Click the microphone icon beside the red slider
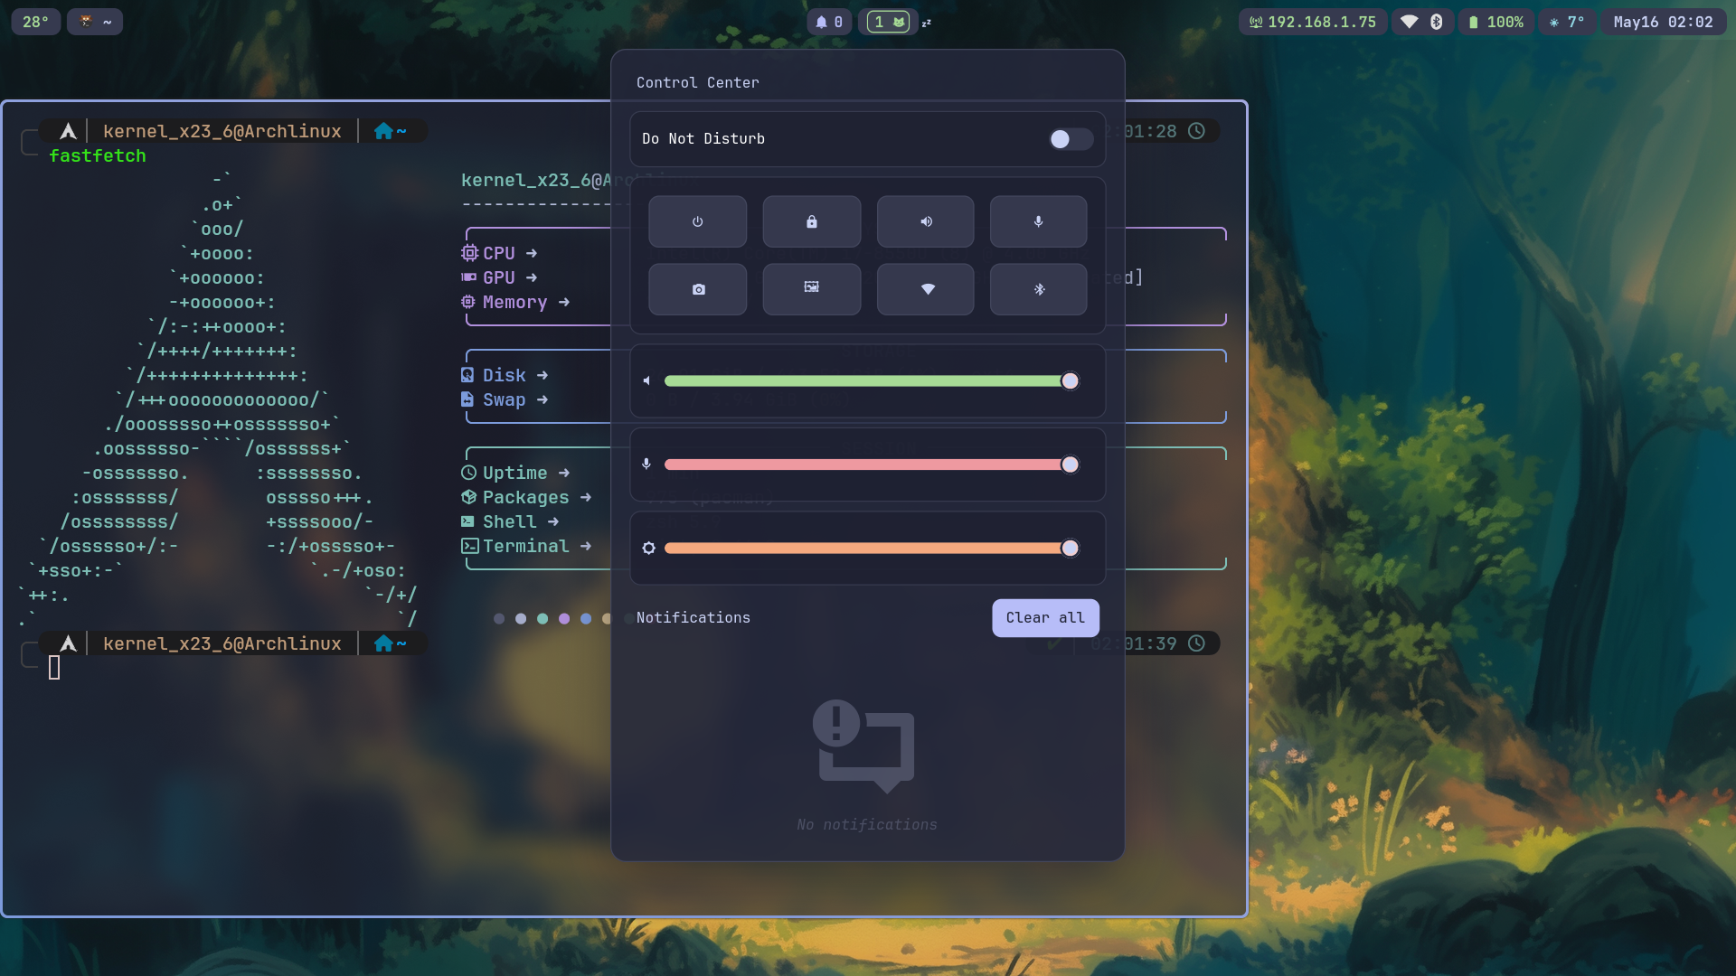Viewport: 1736px width, 976px height. (x=646, y=465)
